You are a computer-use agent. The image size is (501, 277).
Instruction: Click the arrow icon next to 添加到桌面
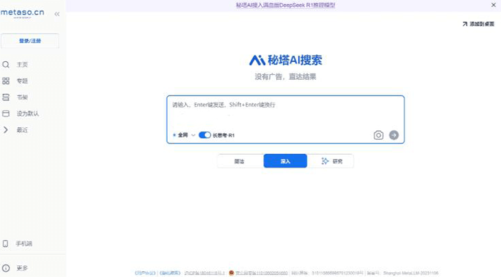465,24
